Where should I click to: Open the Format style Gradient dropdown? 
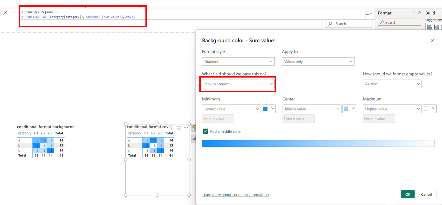click(238, 62)
